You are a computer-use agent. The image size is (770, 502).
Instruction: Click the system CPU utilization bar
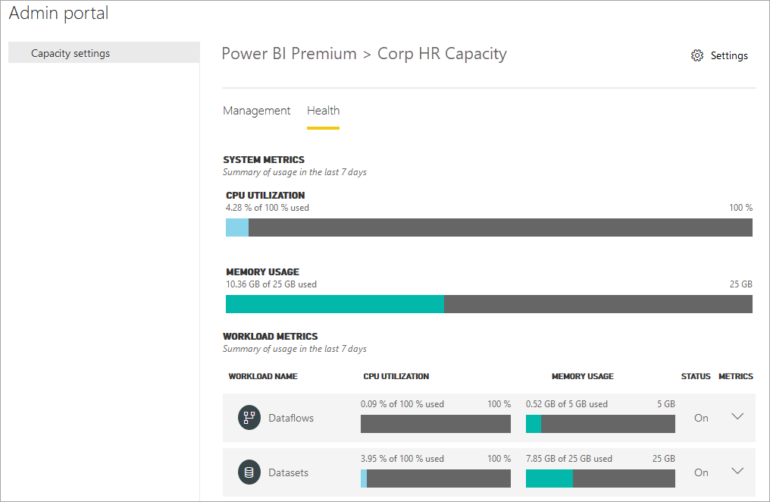pyautogui.click(x=489, y=227)
